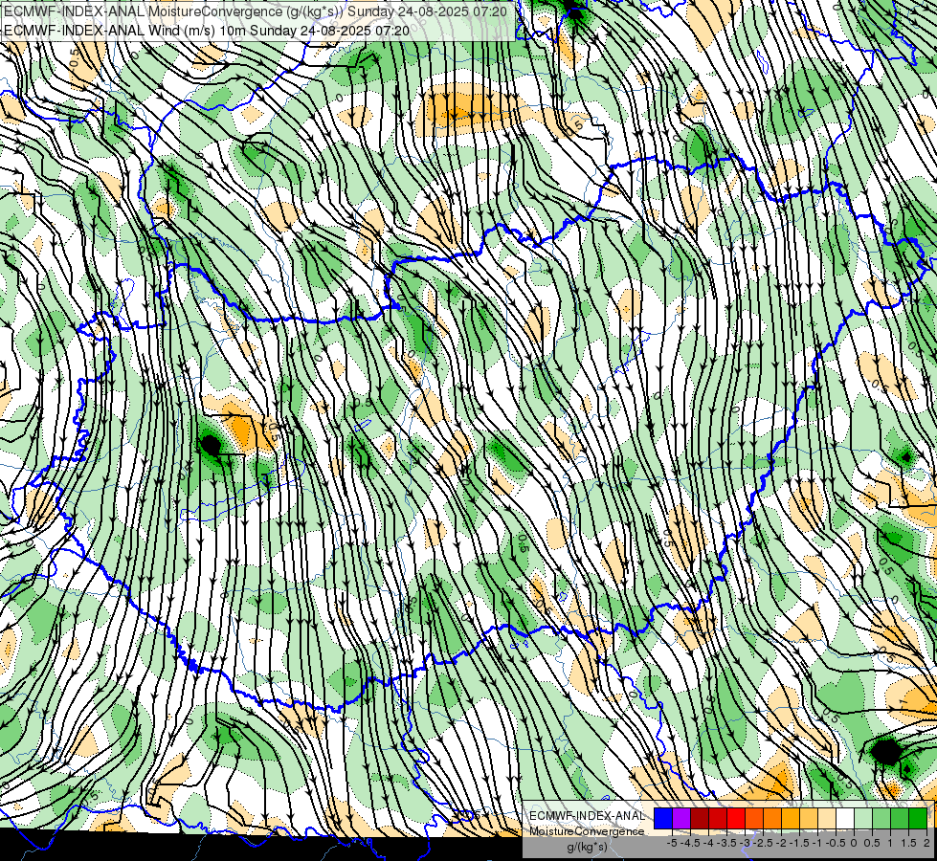937x861 pixels.
Task: Select the pale peach swatch left of -0.5
Action: click(827, 819)
